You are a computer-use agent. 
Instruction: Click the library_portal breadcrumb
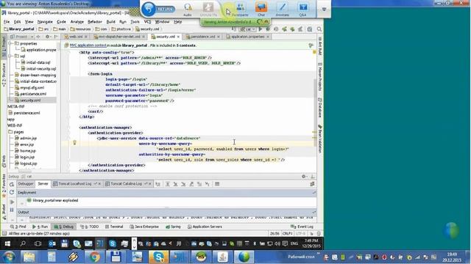19,29
